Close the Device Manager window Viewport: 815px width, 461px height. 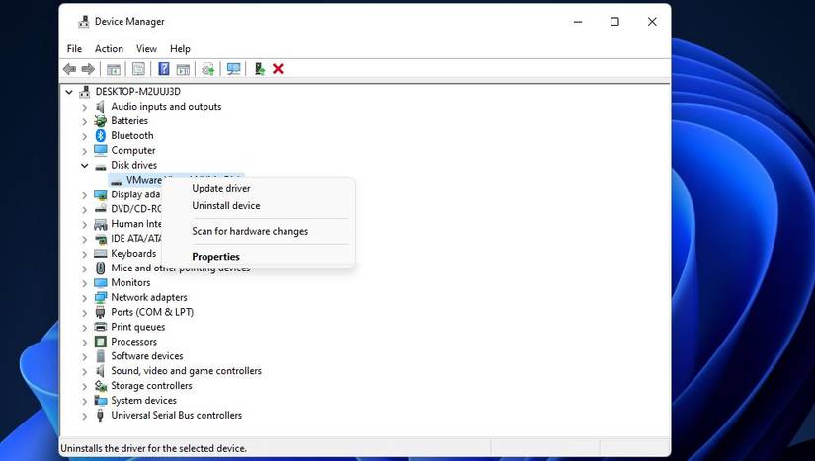pos(652,22)
